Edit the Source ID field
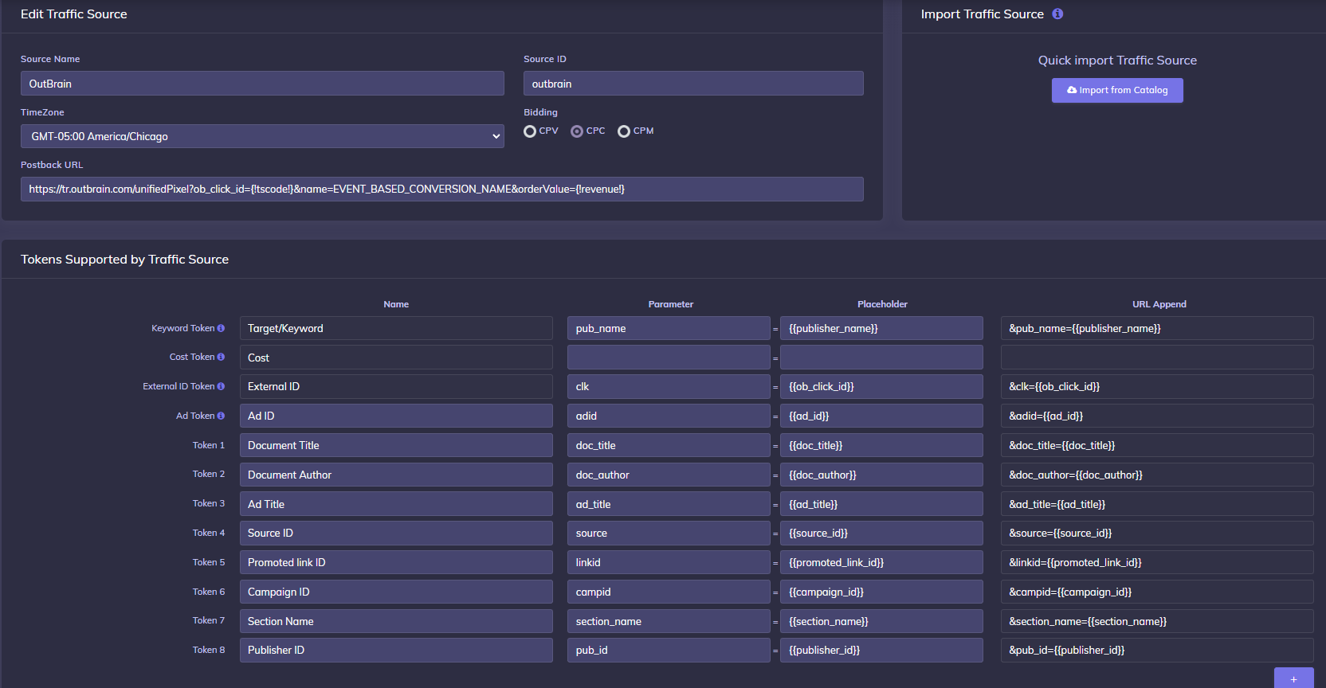The image size is (1326, 688). pos(693,84)
